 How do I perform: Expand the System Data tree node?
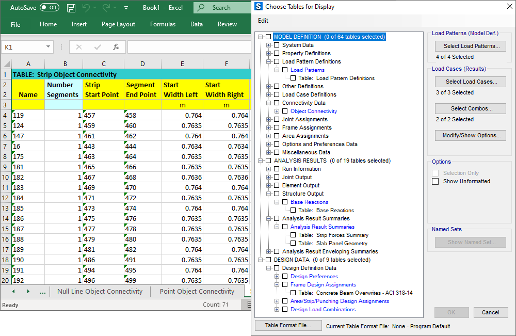[x=268, y=45]
